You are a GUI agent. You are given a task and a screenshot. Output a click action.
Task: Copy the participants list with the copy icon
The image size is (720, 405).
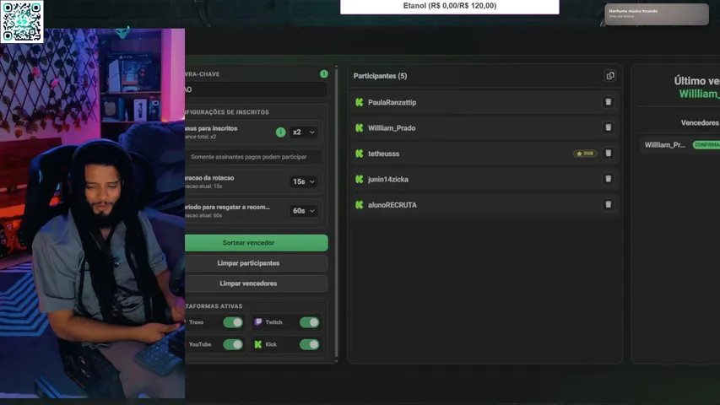(x=609, y=76)
